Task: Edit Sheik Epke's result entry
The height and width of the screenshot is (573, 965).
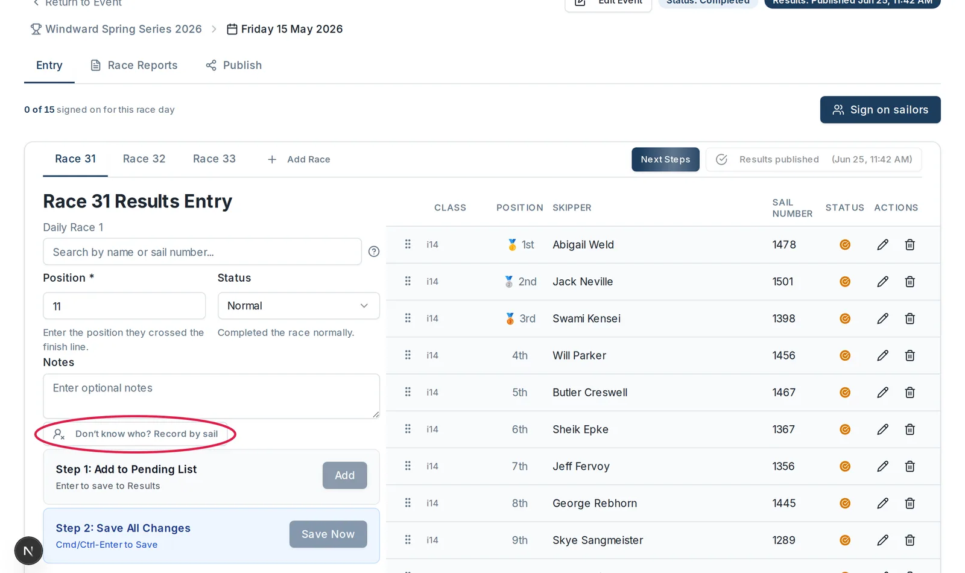Action: 882,429
